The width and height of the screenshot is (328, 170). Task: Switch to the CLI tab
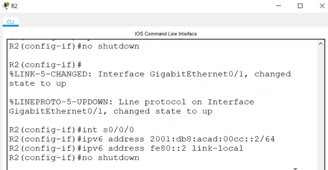click(x=10, y=22)
